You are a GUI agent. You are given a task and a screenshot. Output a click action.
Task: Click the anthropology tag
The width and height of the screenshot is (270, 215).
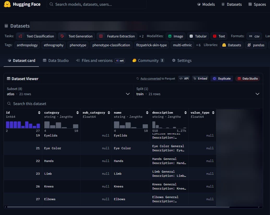tap(27, 45)
